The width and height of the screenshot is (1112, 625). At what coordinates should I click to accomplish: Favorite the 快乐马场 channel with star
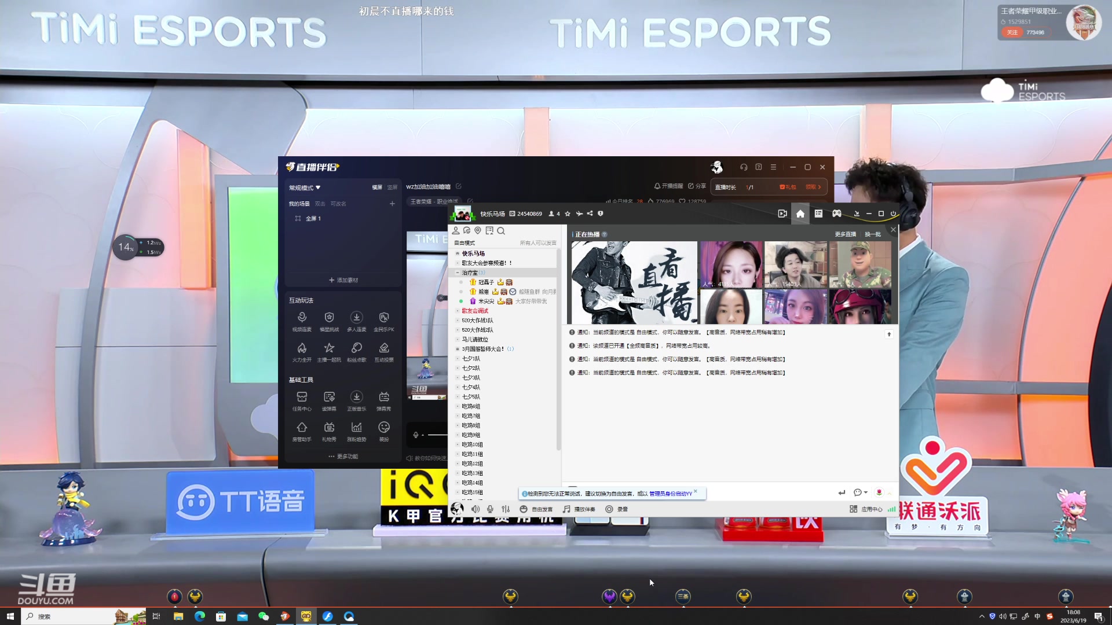(568, 214)
